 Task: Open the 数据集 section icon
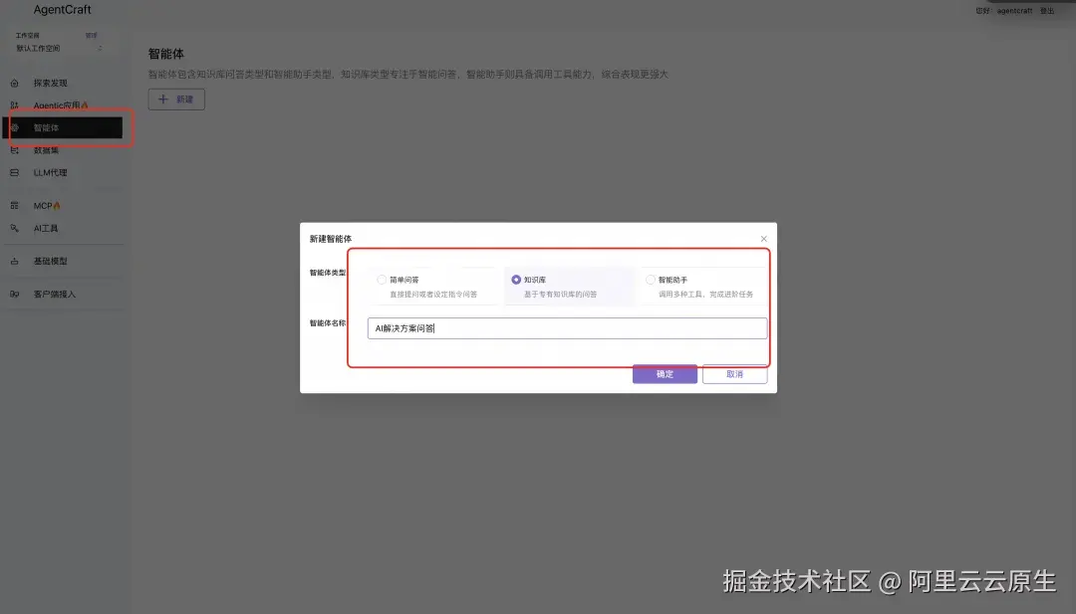click(x=12, y=150)
